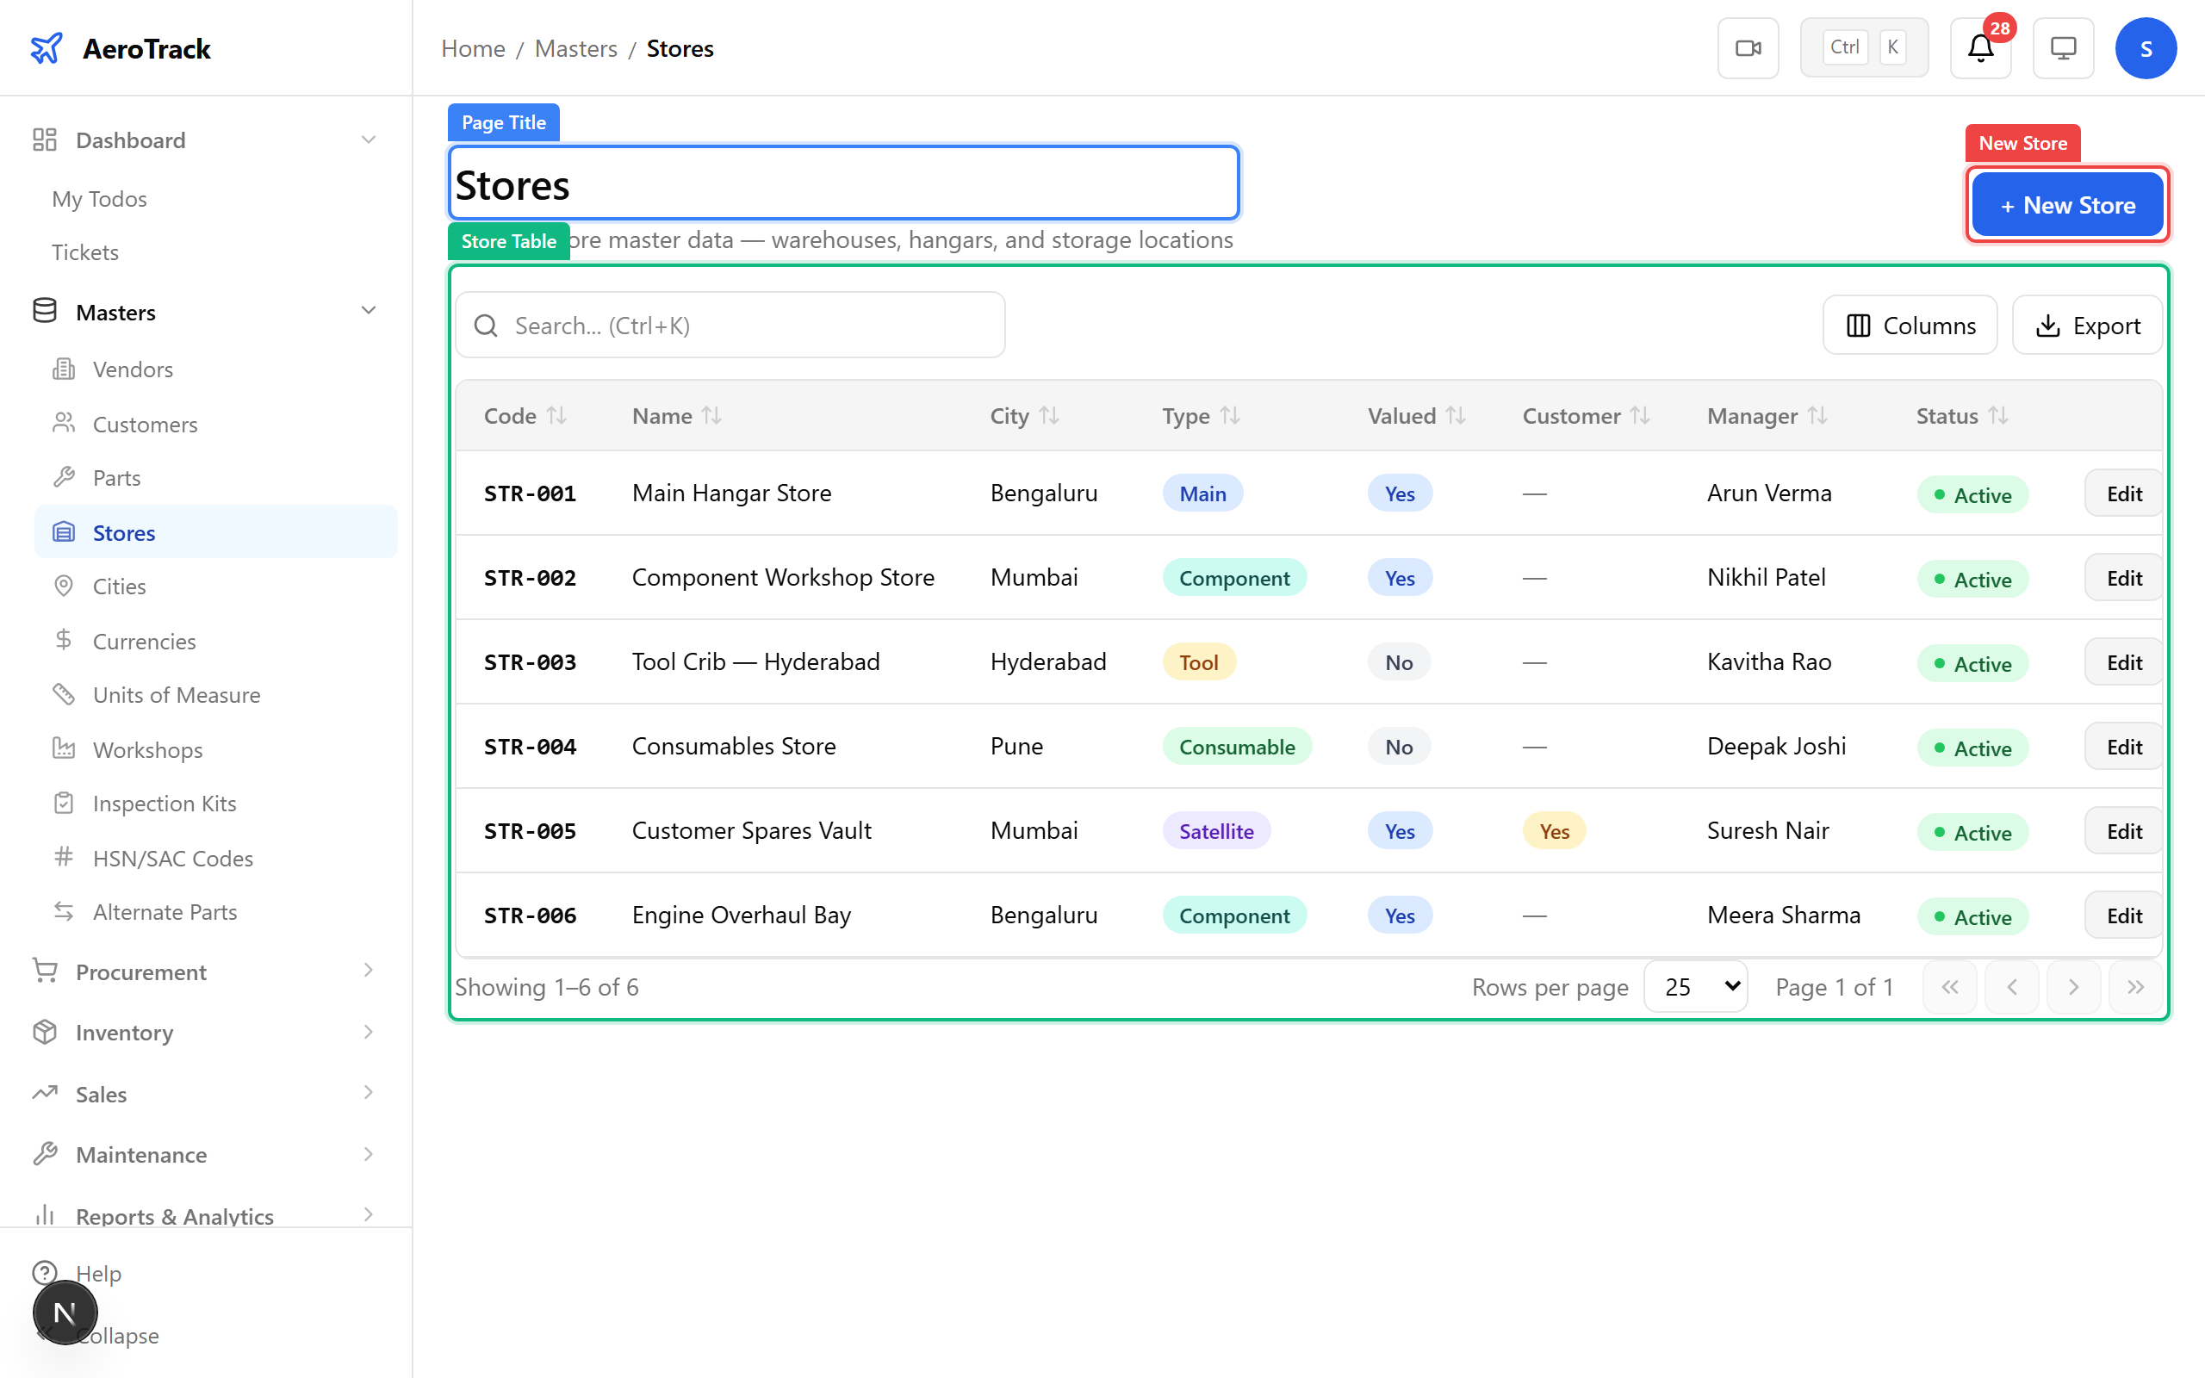Click Edit for STR-003 Tool Crib row
Viewport: 2205px width, 1378px height.
pos(2123,662)
